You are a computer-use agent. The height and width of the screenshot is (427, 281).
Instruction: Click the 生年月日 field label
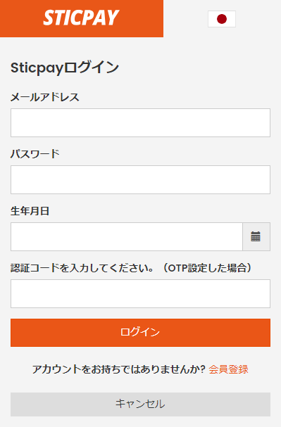coord(30,211)
